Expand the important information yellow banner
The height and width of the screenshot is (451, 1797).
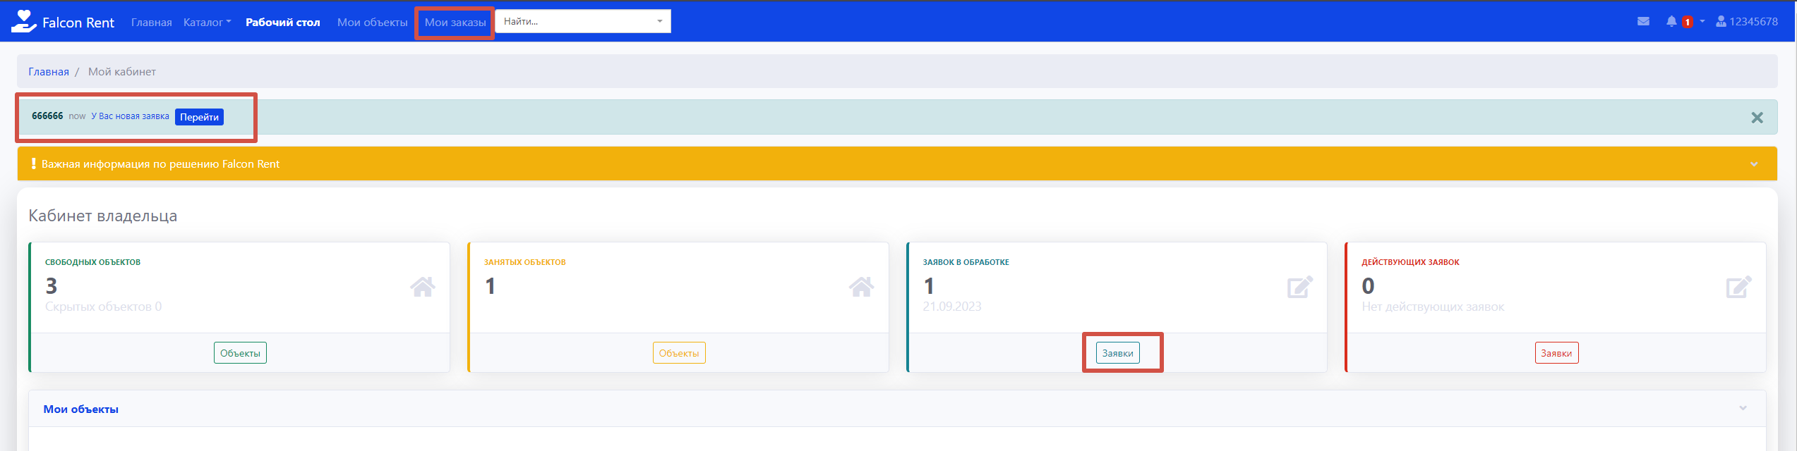point(1754,164)
